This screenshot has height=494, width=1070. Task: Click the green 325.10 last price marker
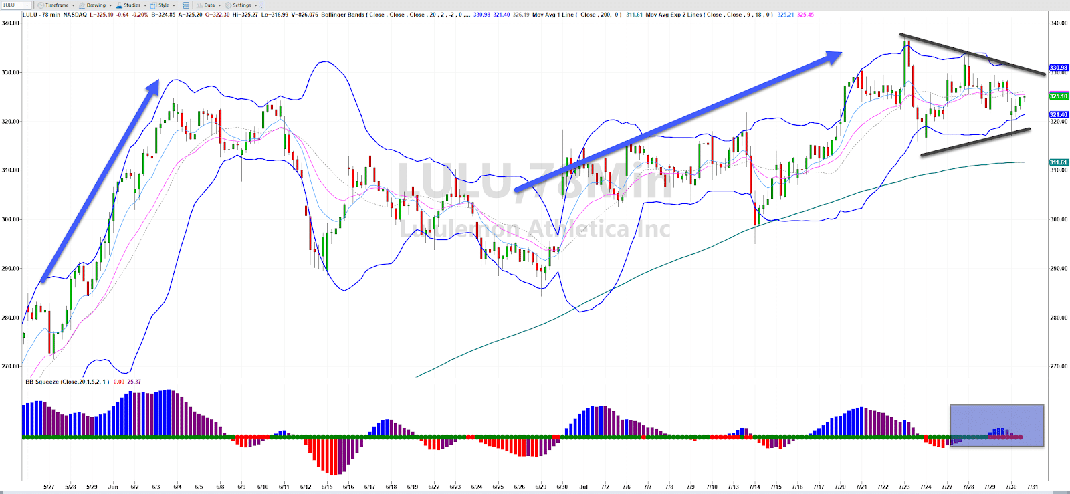pyautogui.click(x=1059, y=96)
